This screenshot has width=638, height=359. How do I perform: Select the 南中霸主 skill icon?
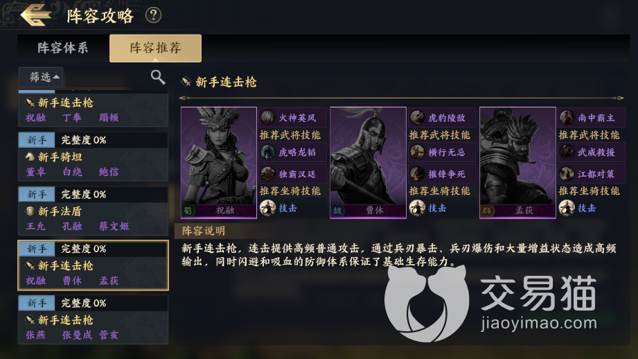[567, 118]
